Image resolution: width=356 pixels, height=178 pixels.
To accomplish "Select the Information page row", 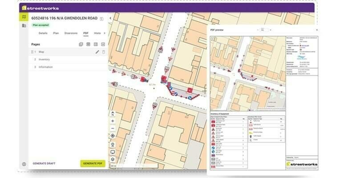I will click(x=68, y=67).
